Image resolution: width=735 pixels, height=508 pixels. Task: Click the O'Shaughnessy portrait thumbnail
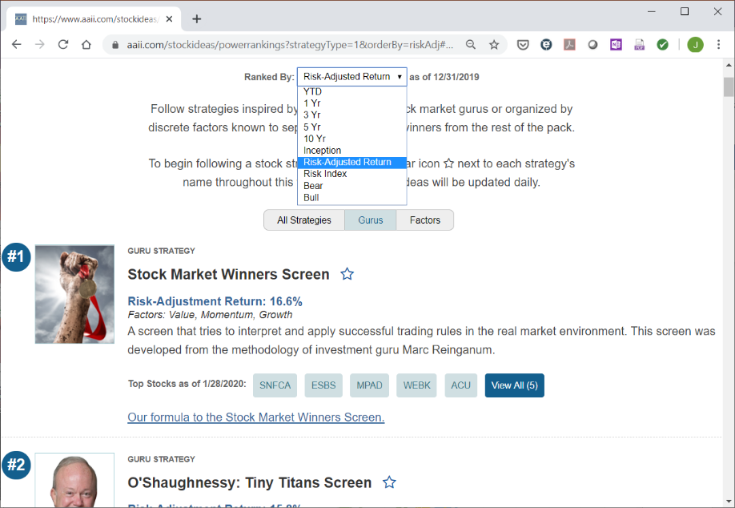point(74,480)
